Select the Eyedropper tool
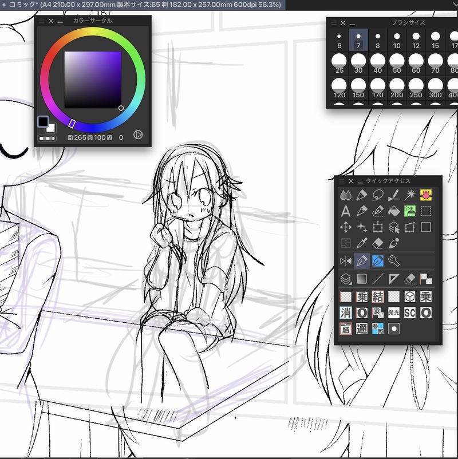458x459 pixels. 362,243
